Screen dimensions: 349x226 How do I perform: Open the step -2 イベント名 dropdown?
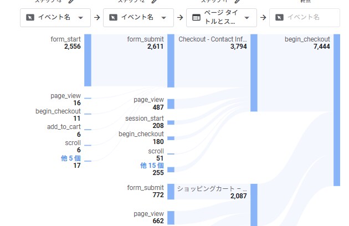(138, 18)
